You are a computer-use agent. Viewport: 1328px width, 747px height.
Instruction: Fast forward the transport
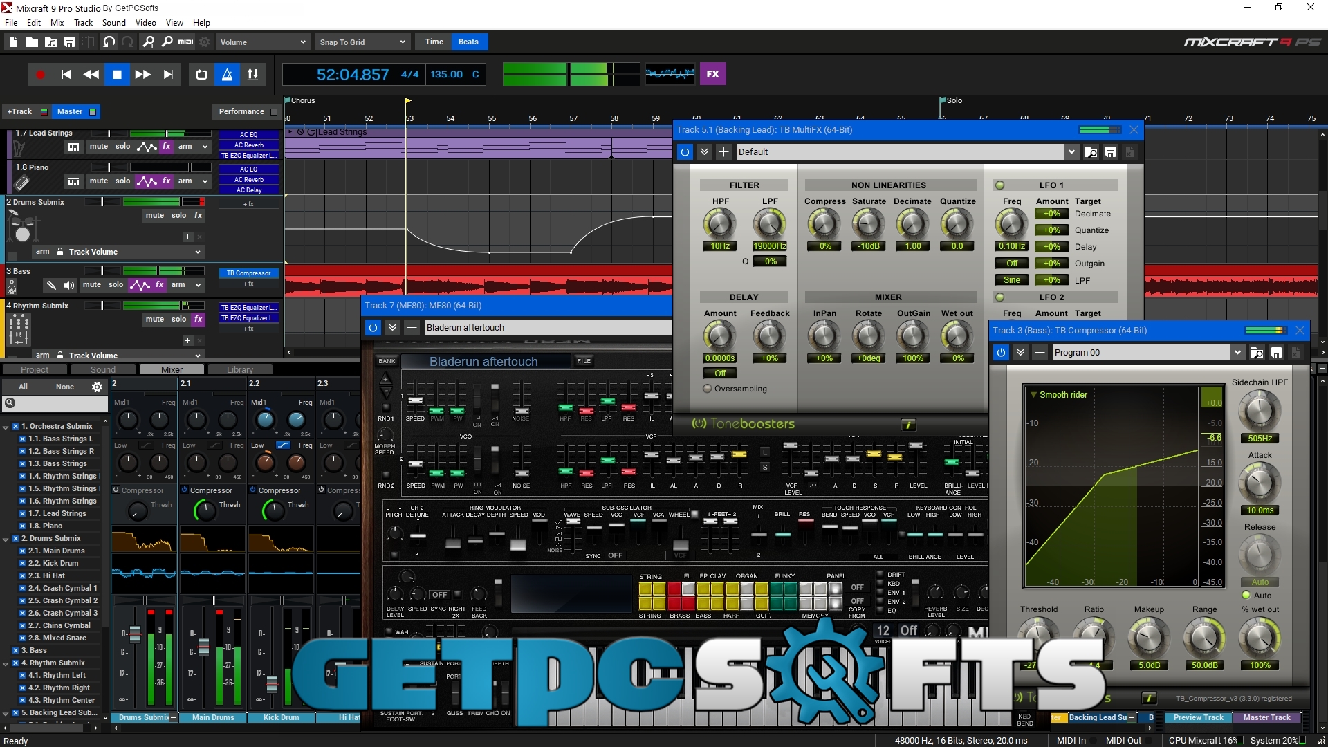[x=142, y=75]
